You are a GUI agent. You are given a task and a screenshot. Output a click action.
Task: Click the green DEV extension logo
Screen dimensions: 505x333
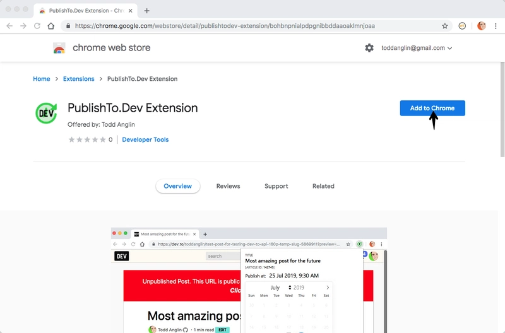(46, 113)
